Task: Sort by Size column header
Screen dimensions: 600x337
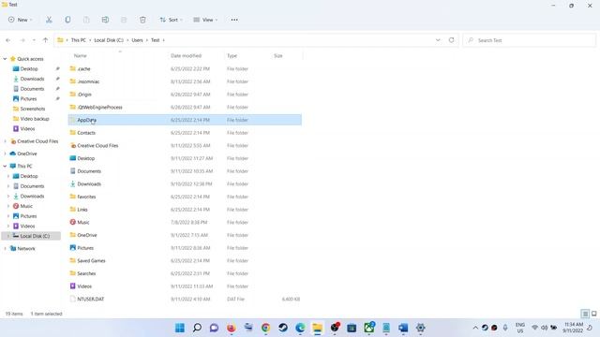Action: pos(278,56)
